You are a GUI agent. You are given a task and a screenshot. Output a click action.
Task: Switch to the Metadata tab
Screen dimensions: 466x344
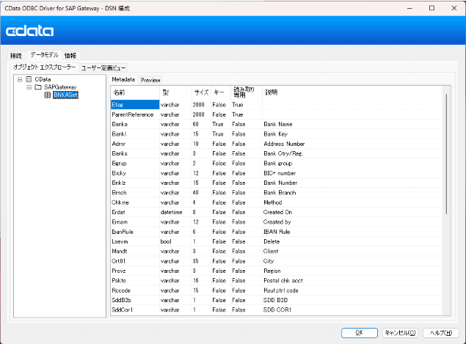coord(123,79)
